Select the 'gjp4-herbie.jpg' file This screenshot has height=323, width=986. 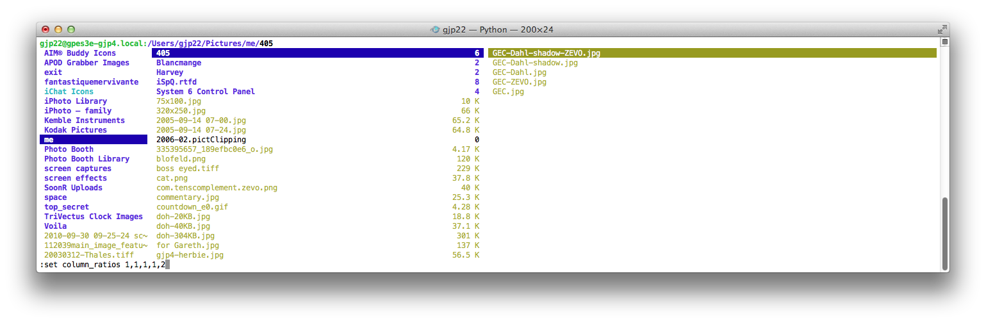tap(190, 255)
